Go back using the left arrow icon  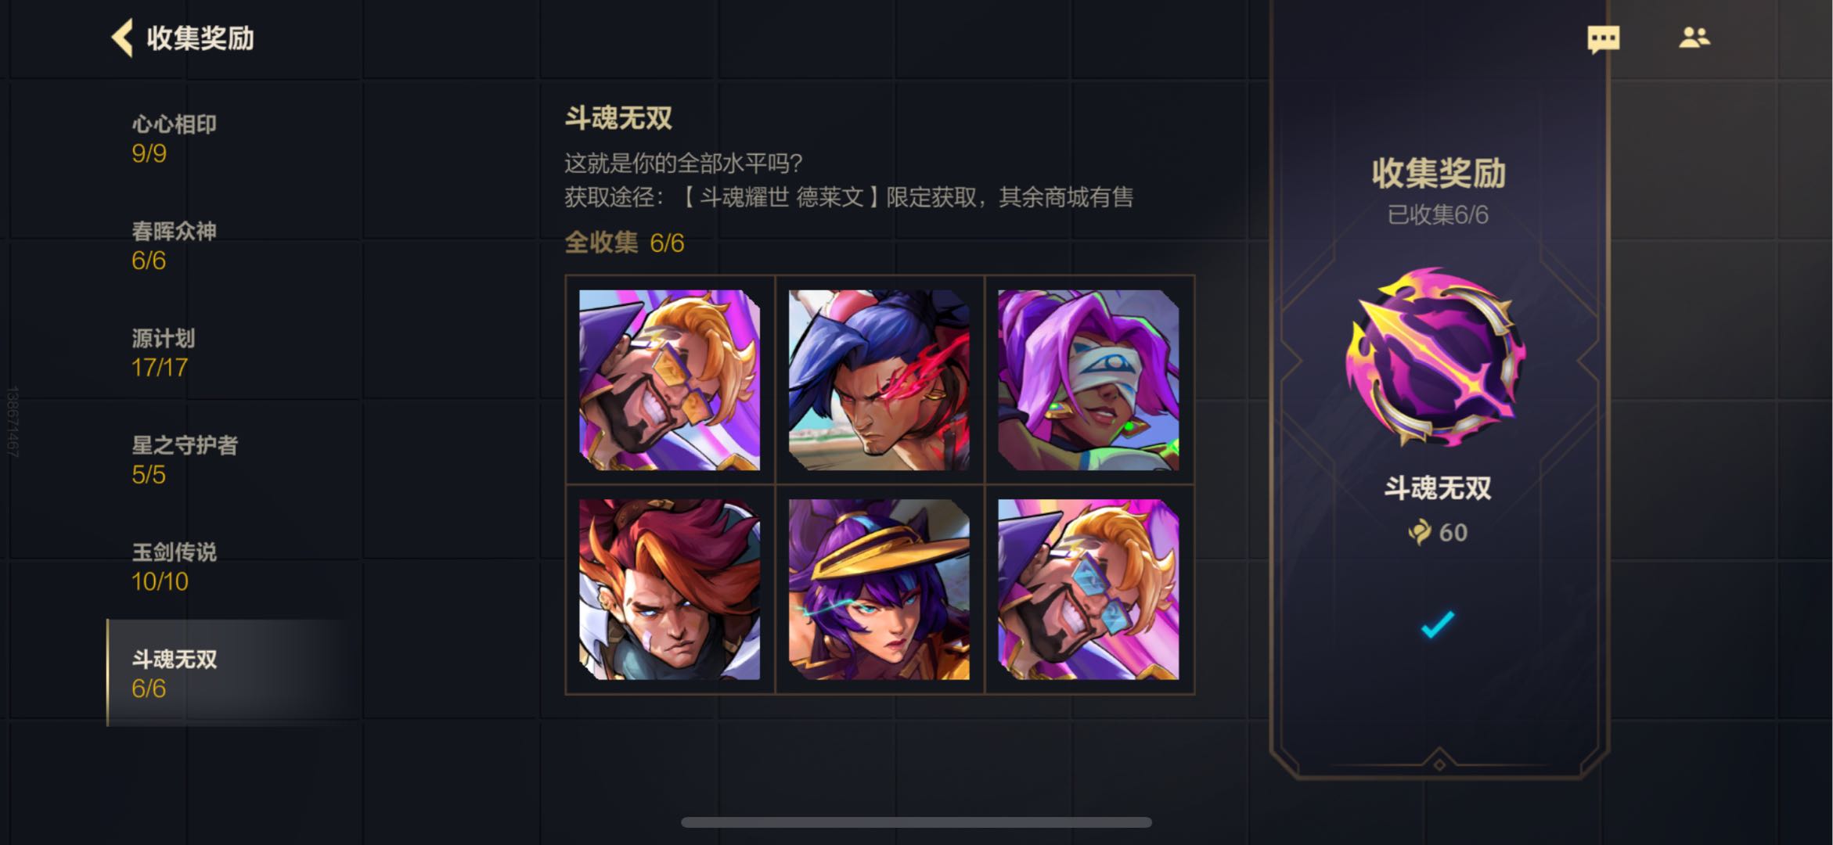tap(122, 38)
